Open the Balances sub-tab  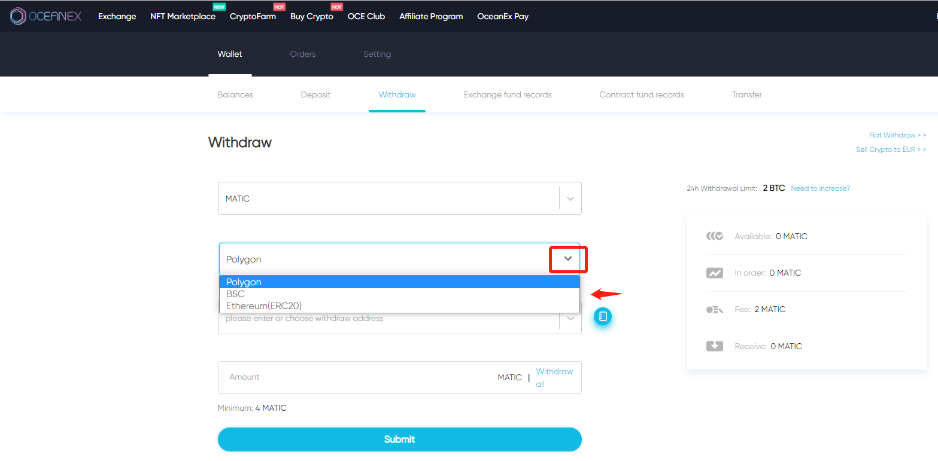tap(235, 94)
